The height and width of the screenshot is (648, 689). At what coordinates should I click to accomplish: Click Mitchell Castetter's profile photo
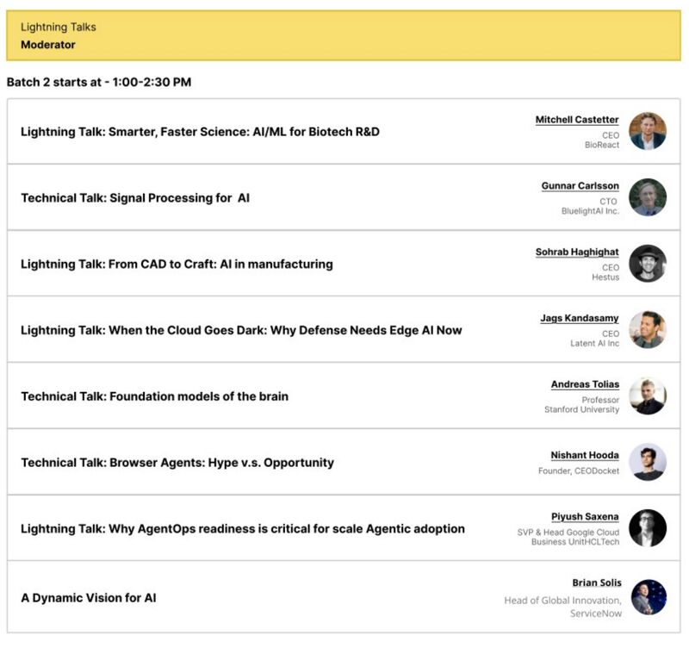tap(648, 131)
